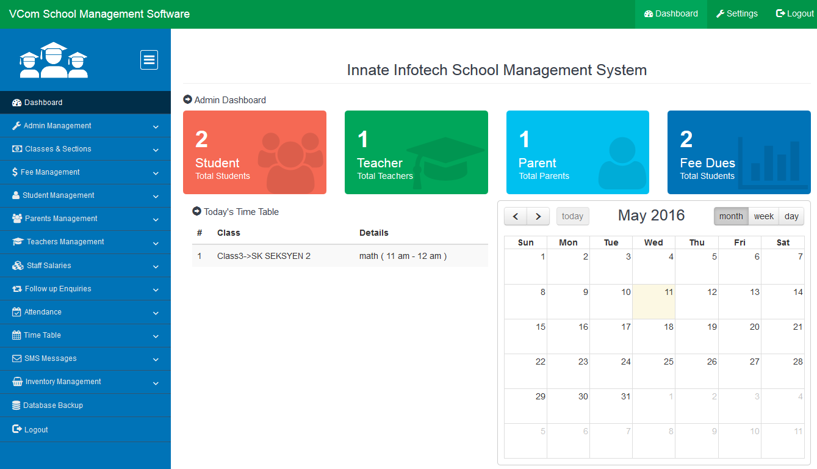Viewport: 817px width, 469px height.
Task: Open the Dashboard tab in top navigation
Action: click(x=671, y=14)
